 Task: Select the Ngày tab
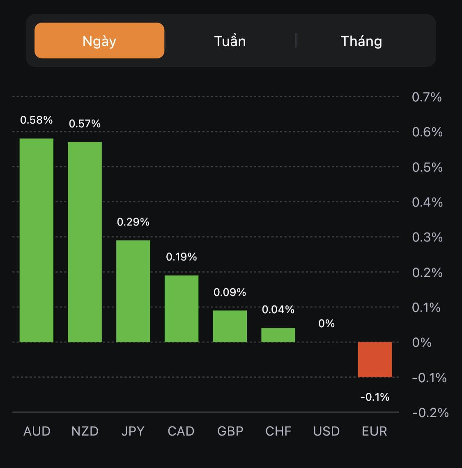[99, 41]
